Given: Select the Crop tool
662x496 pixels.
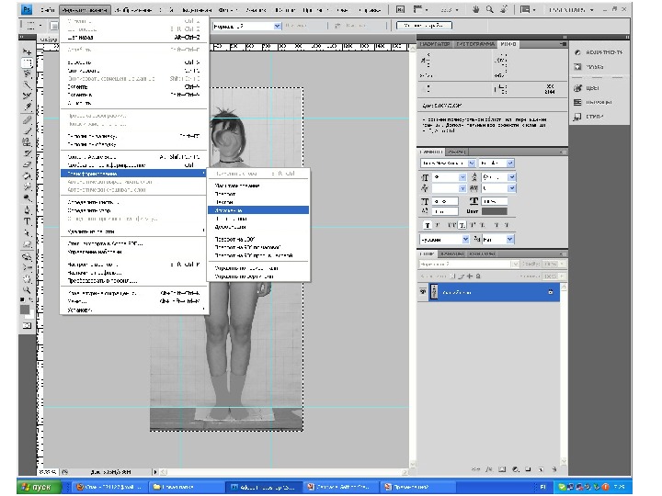Looking at the screenshot, I should click(x=27, y=96).
